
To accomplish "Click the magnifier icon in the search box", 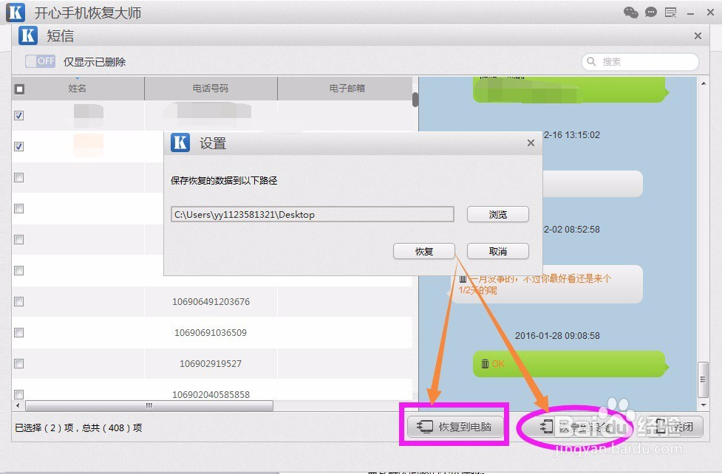I will tap(591, 61).
